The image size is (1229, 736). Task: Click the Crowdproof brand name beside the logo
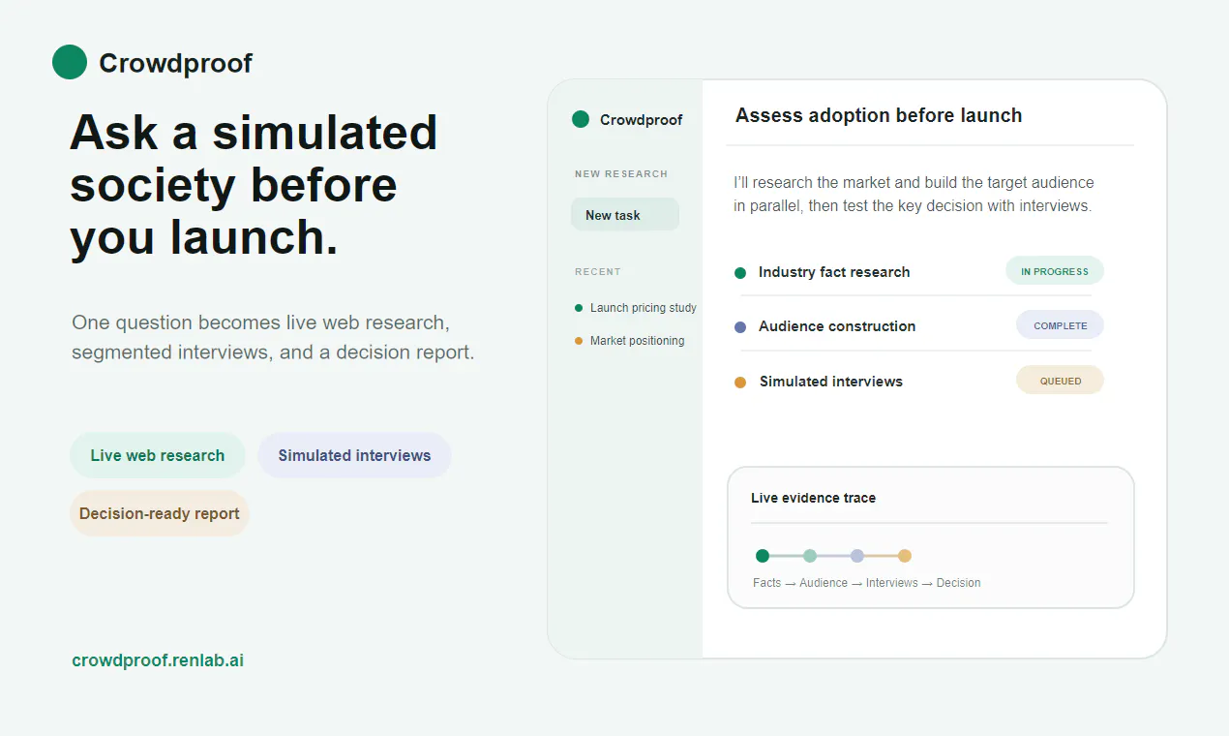[x=175, y=63]
